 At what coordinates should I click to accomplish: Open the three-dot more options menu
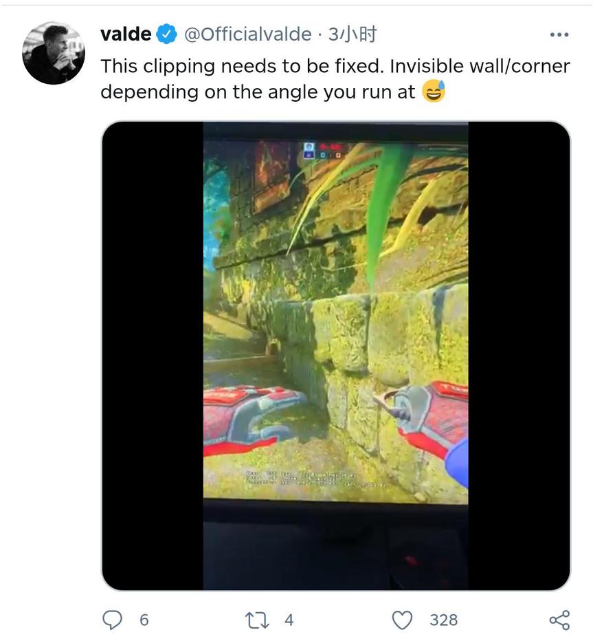[559, 34]
